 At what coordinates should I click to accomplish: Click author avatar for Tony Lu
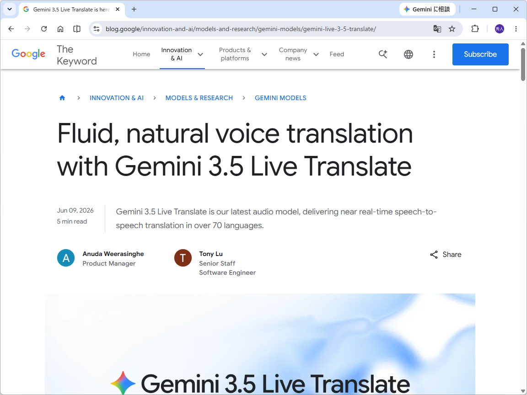click(x=183, y=258)
